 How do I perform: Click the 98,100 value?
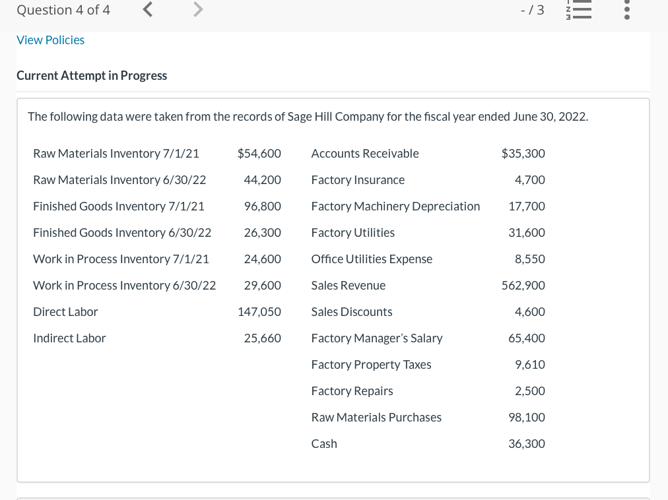point(527,418)
